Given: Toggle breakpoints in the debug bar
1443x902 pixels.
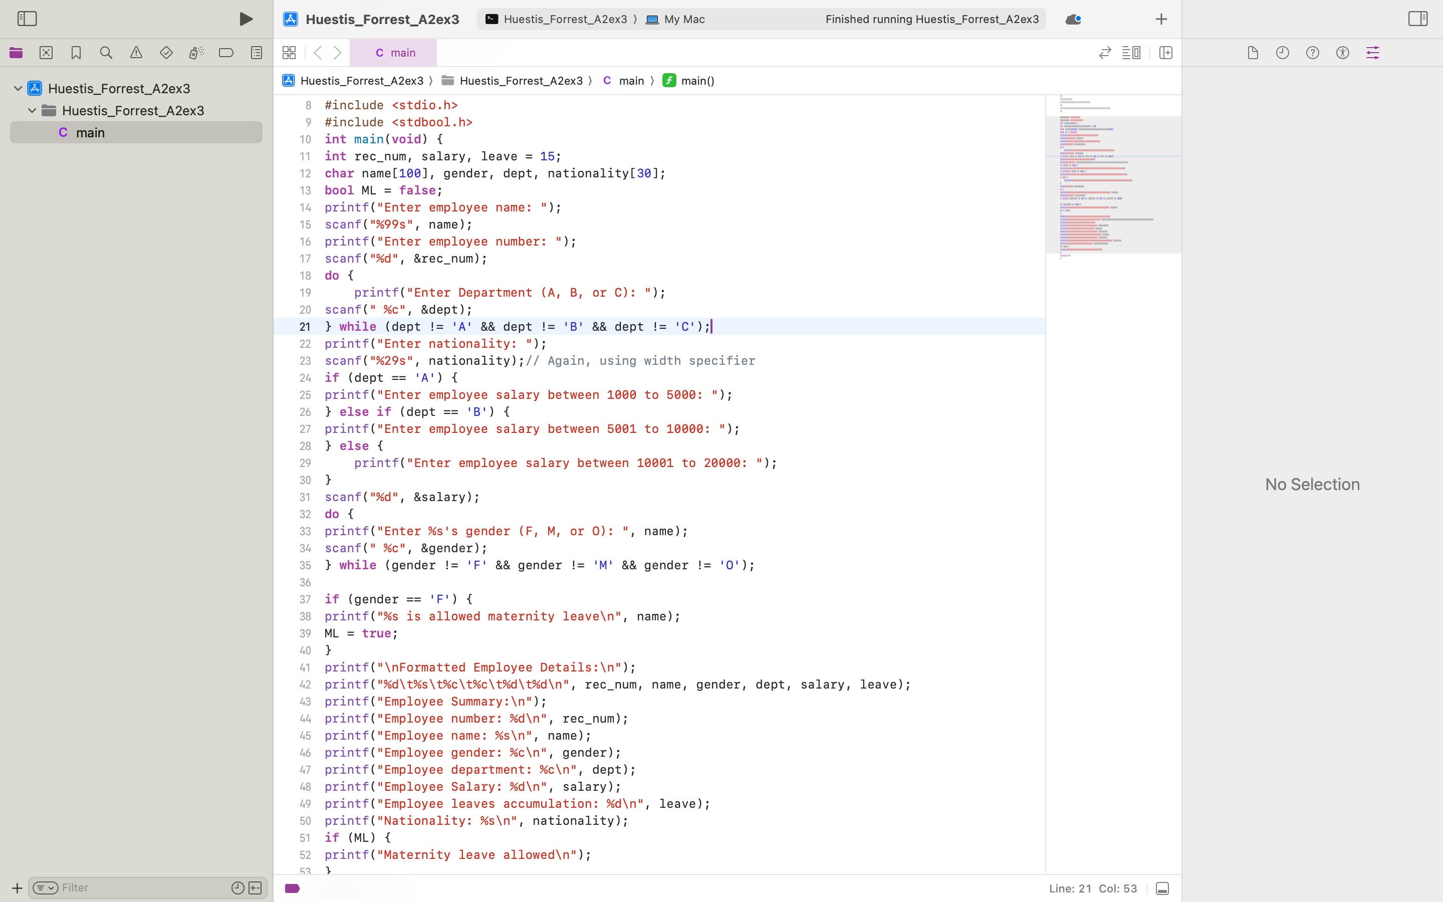Looking at the screenshot, I should click(292, 888).
